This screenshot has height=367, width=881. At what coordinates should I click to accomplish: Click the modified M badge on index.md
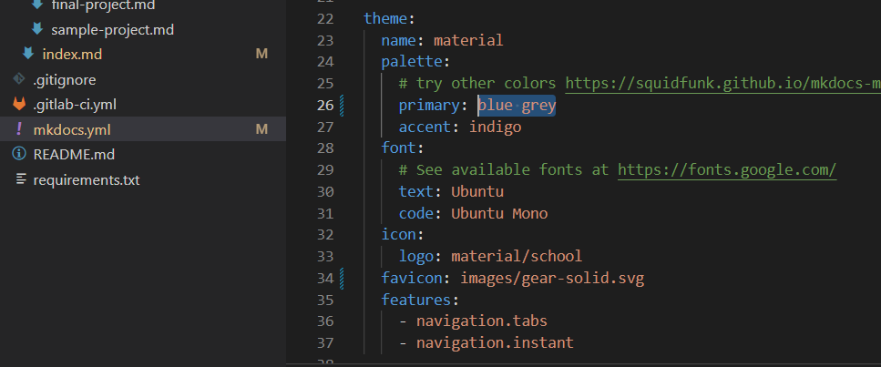[x=261, y=54]
